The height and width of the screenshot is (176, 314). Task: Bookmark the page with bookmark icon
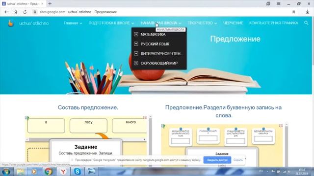tap(294, 12)
